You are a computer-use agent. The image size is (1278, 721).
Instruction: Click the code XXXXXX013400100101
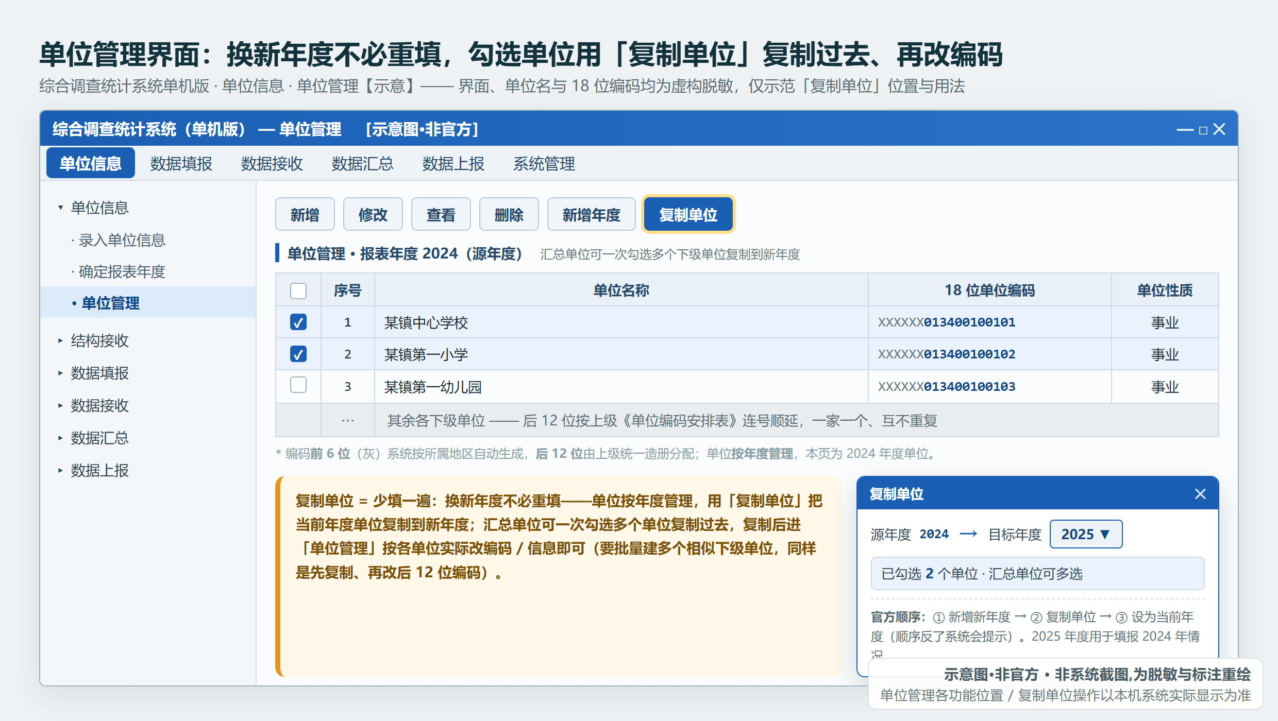947,322
